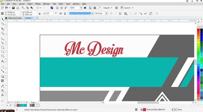Toggle Show guidelines button

[x=99, y=8]
